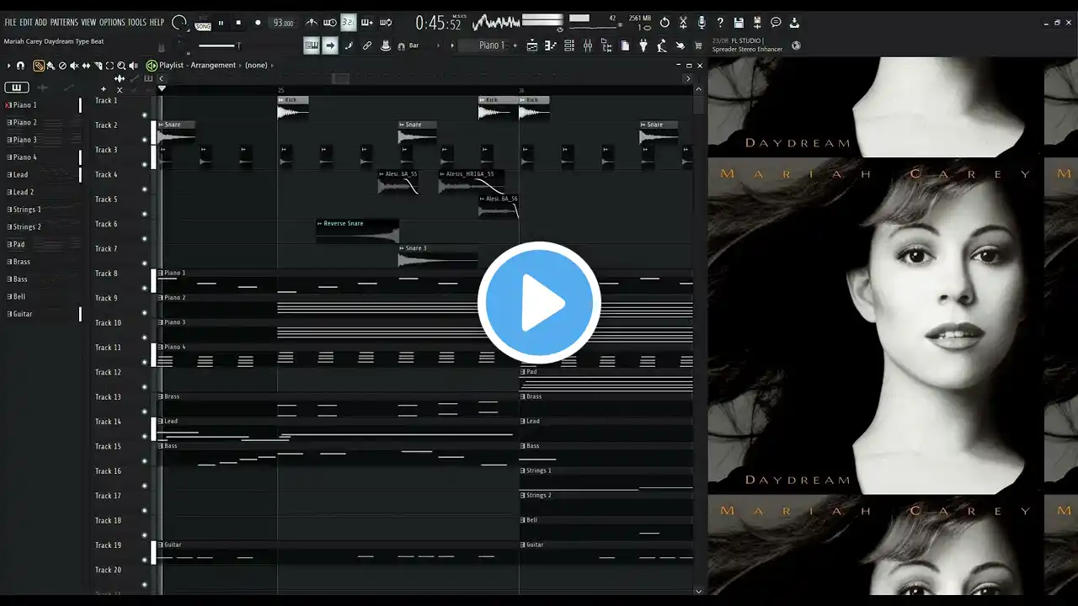Choose the Select marquee tool
Viewport: 1078px width, 606px height.
(109, 66)
